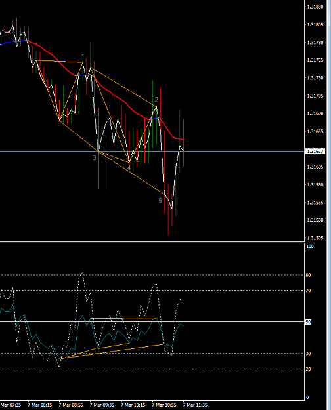The width and height of the screenshot is (331, 410).
Task: Click the 1.31680 price axis label
Action: point(315,113)
